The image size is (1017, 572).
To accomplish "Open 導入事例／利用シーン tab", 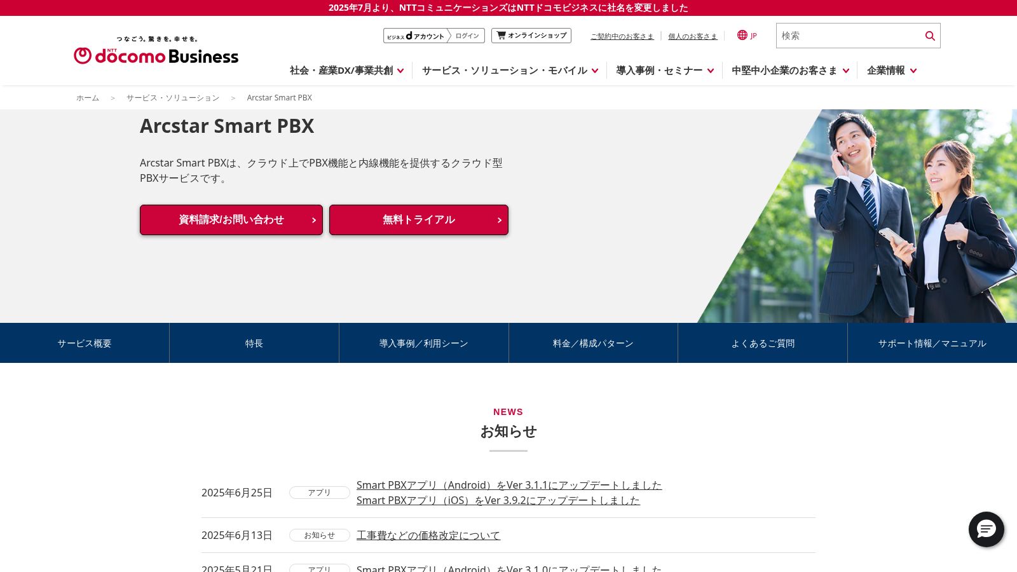I will (424, 343).
